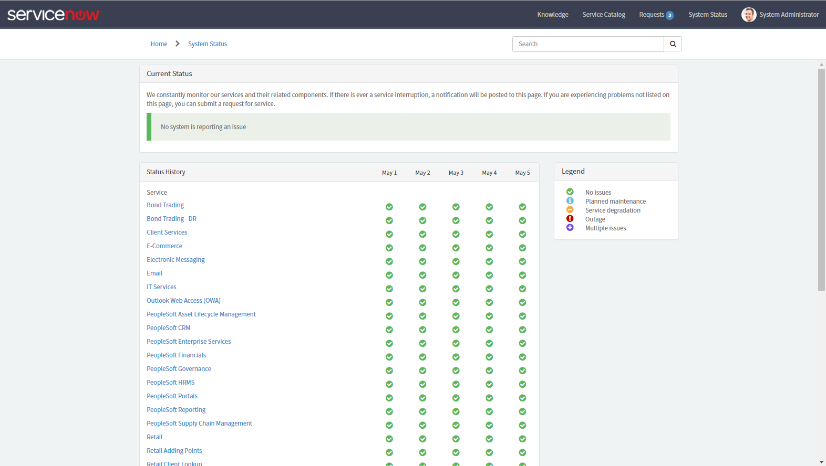826x466 pixels.
Task: Open the Bond Trading service link
Action: point(166,205)
